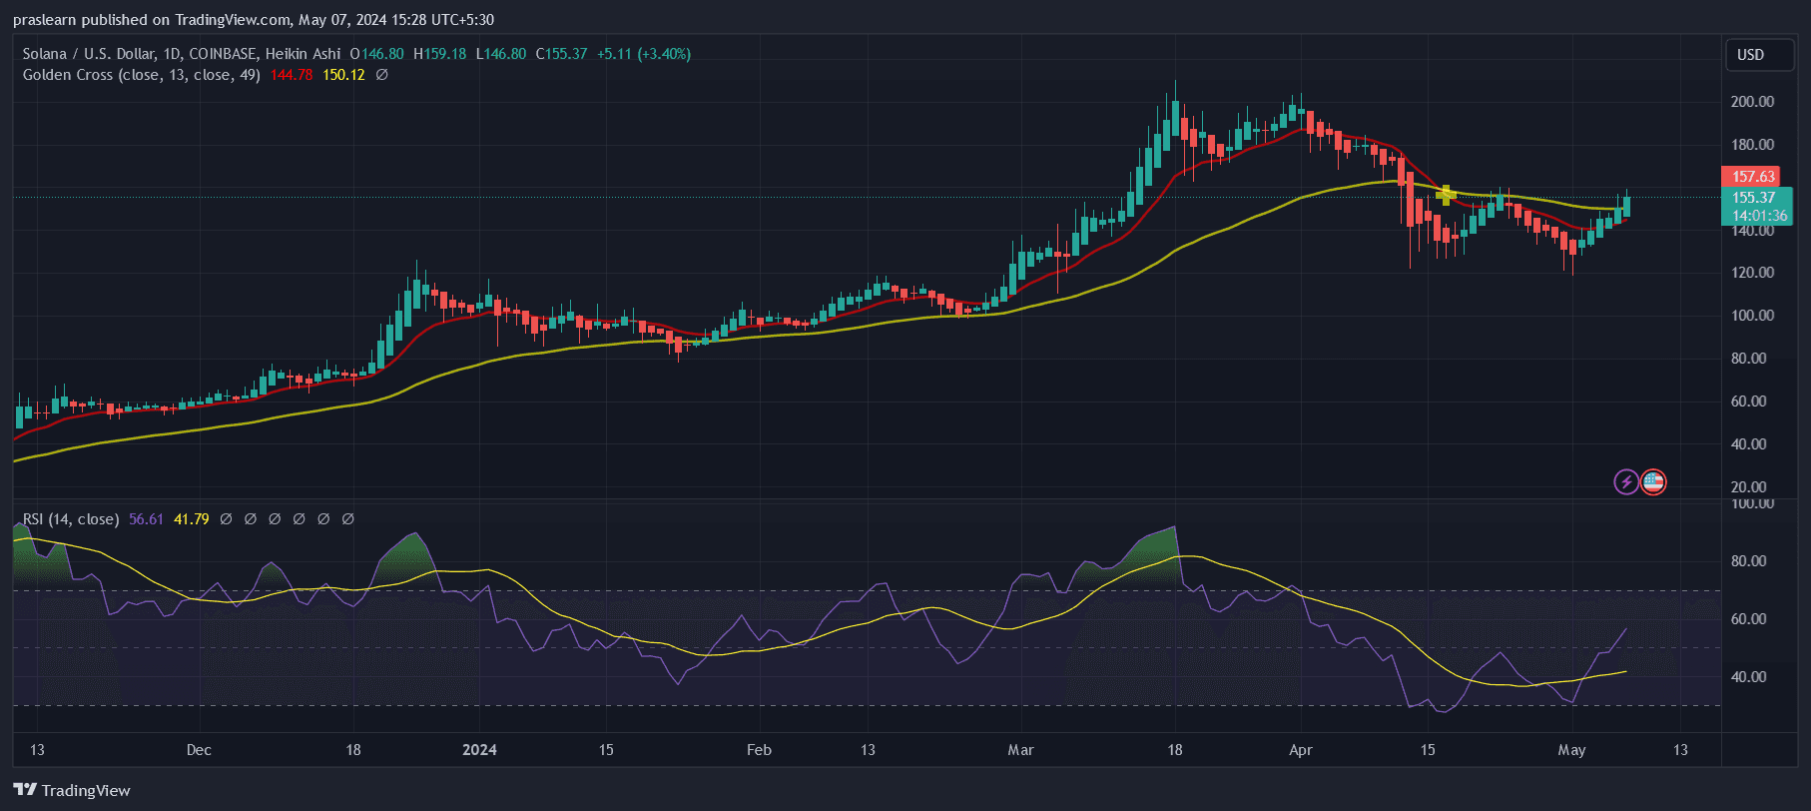
Task: Click the US flag economic event icon
Action: pyautogui.click(x=1653, y=482)
